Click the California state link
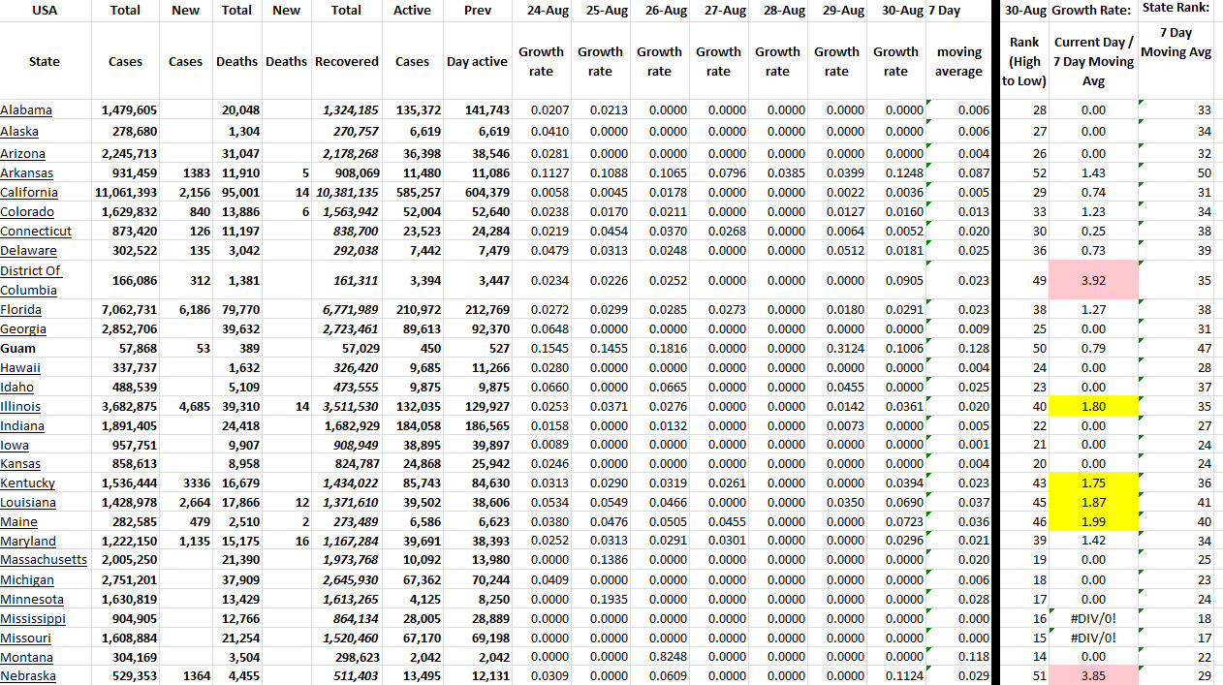The width and height of the screenshot is (1223, 685). tap(29, 193)
